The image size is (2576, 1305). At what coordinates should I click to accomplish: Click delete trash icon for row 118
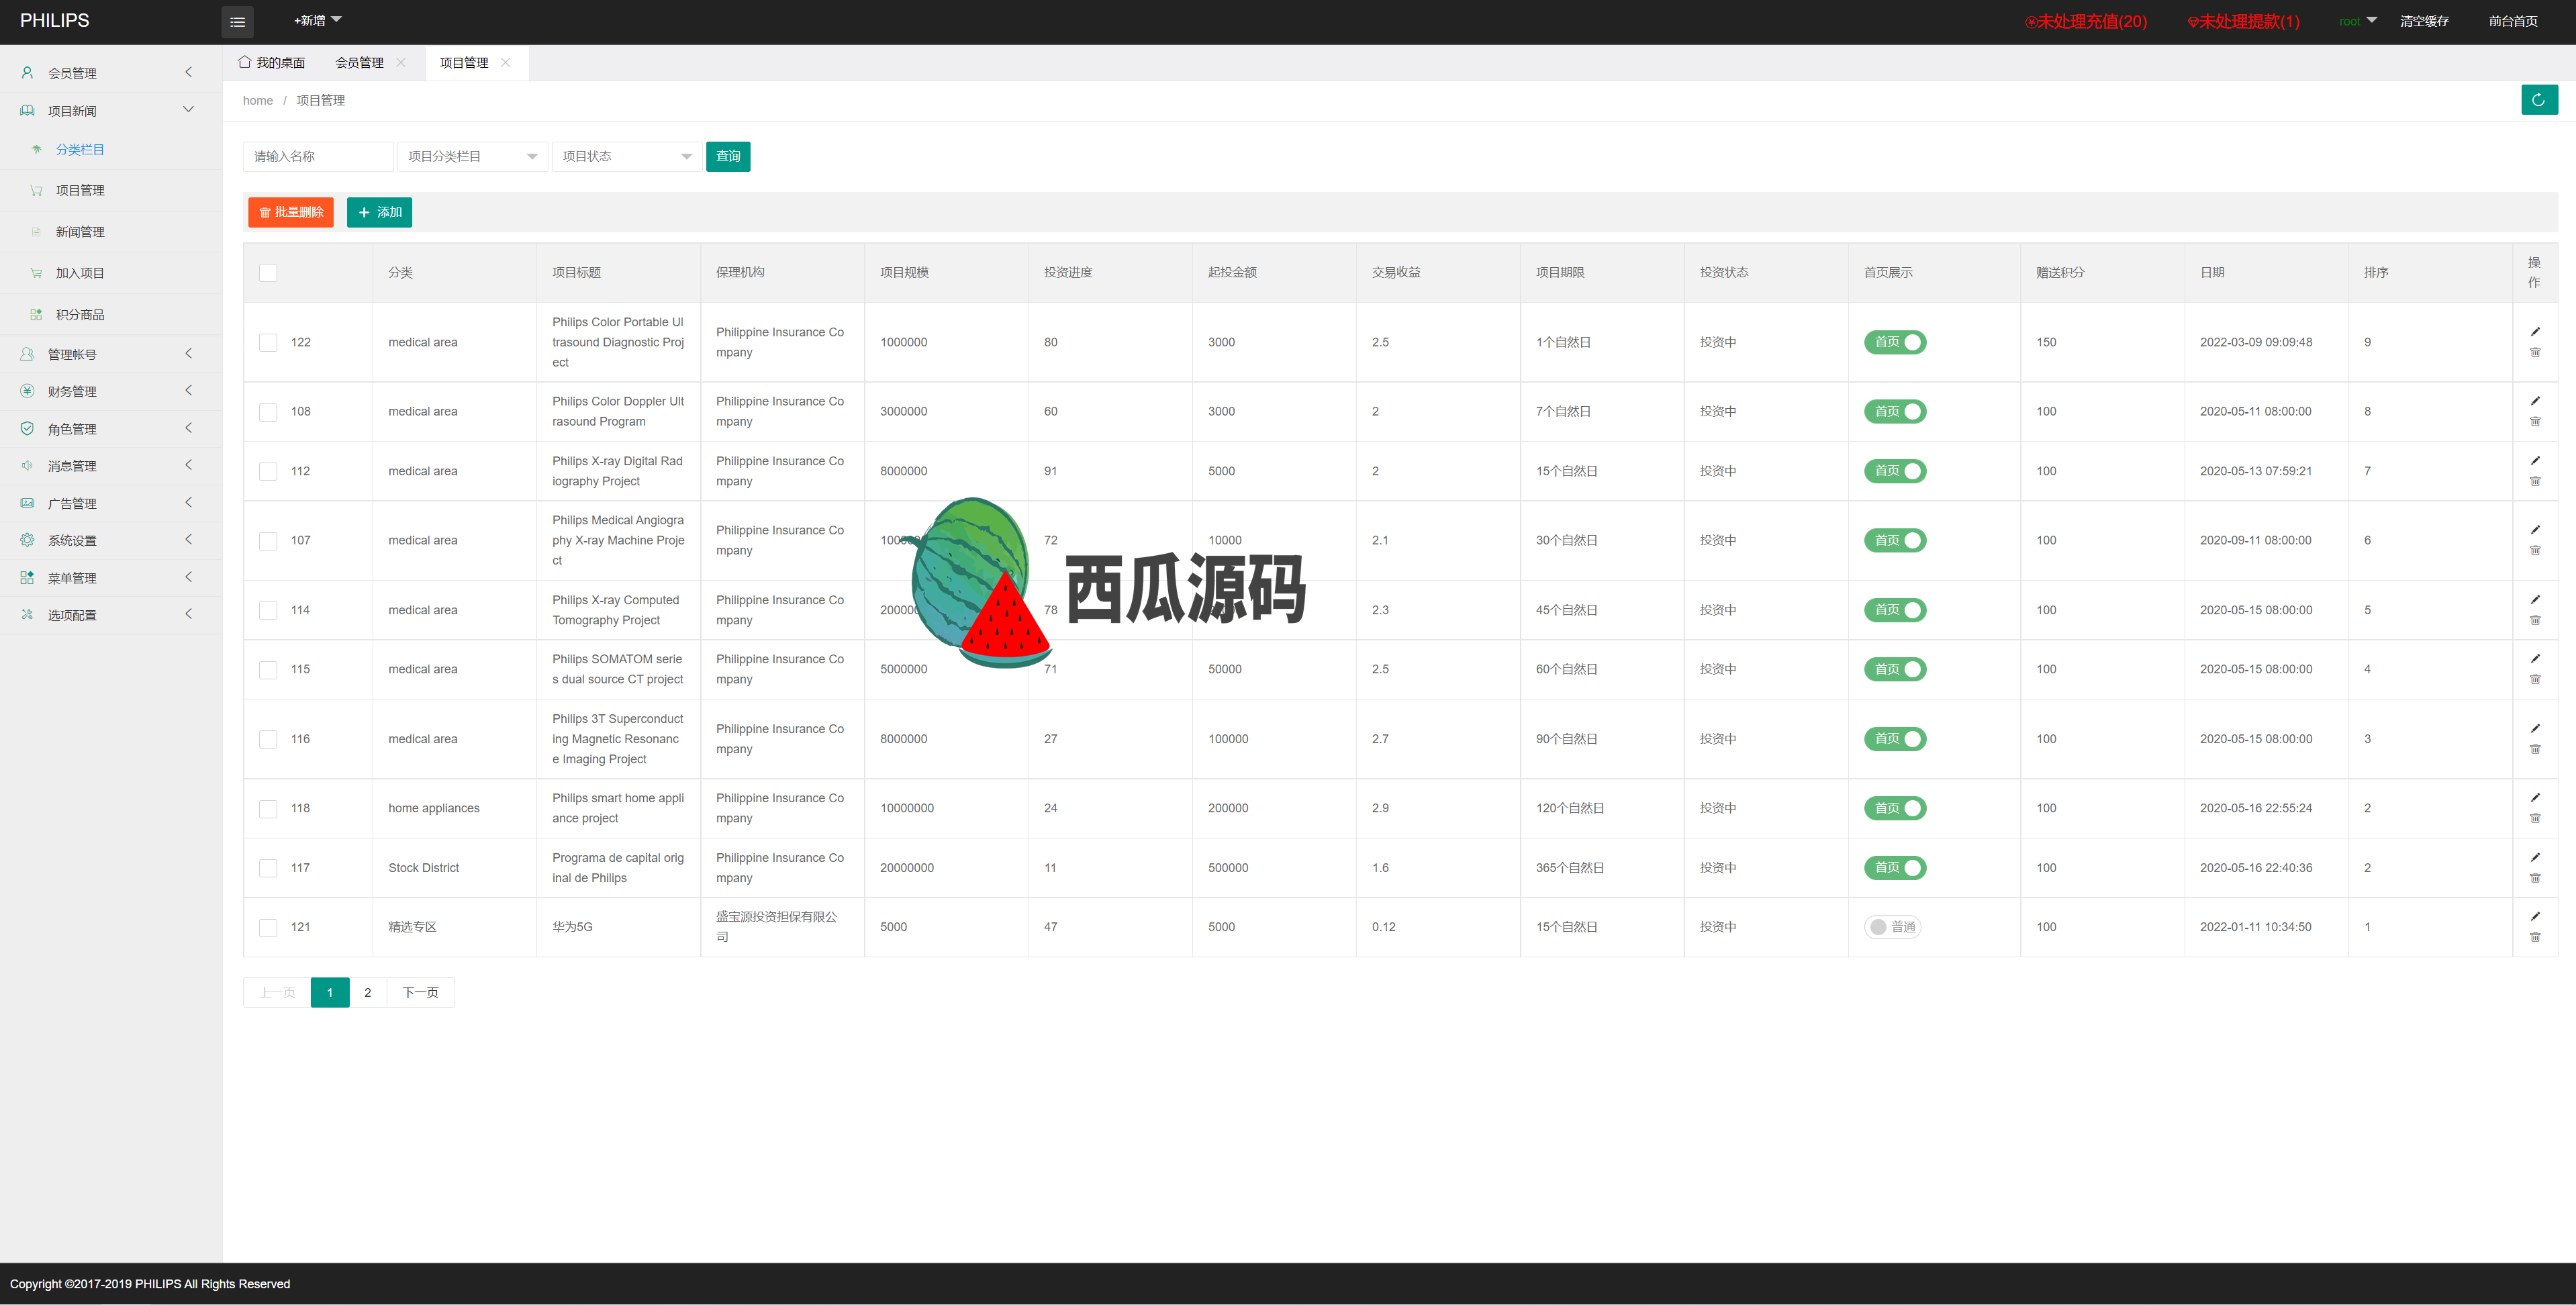[2535, 818]
